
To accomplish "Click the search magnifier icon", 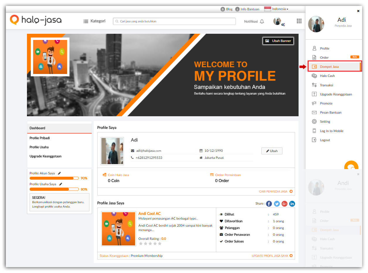I will click(117, 21).
